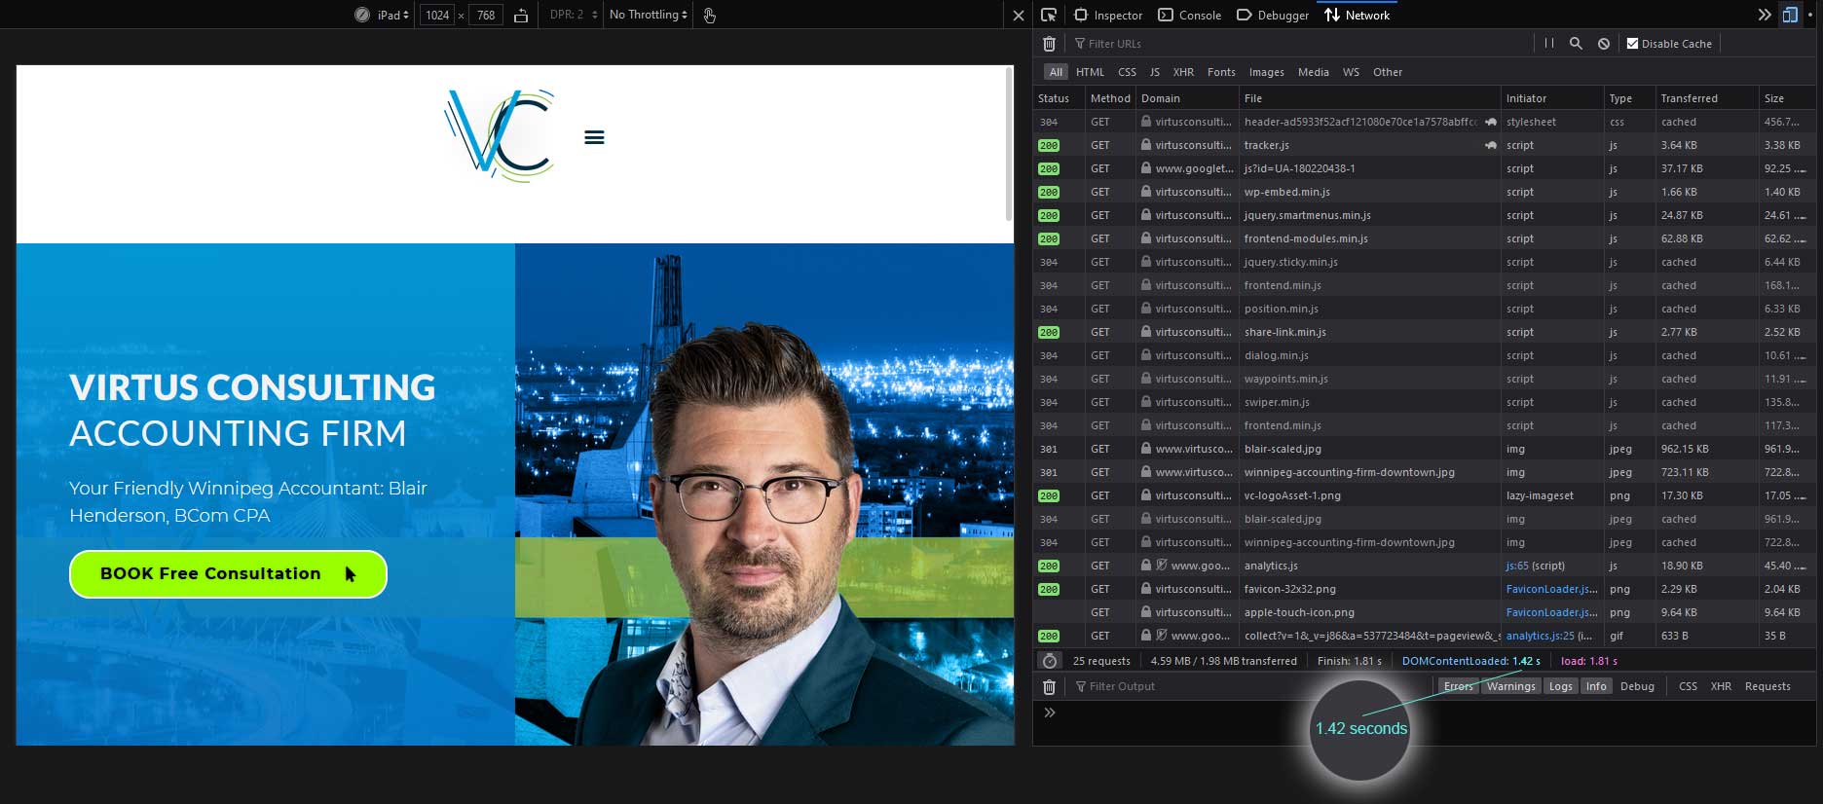This screenshot has height=804, width=1823.
Task: Click the VC logo on the webpage
Action: point(500,135)
